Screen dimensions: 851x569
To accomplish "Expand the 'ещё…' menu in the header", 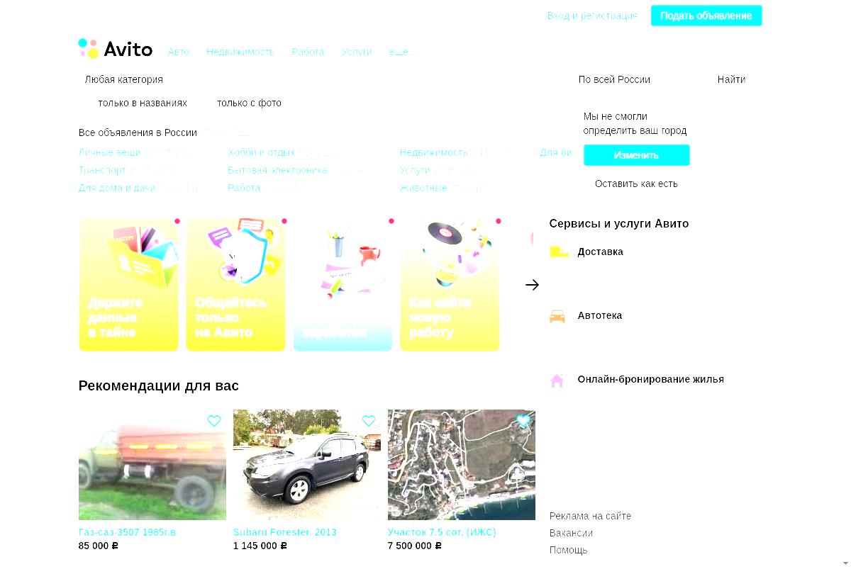I will tap(401, 52).
